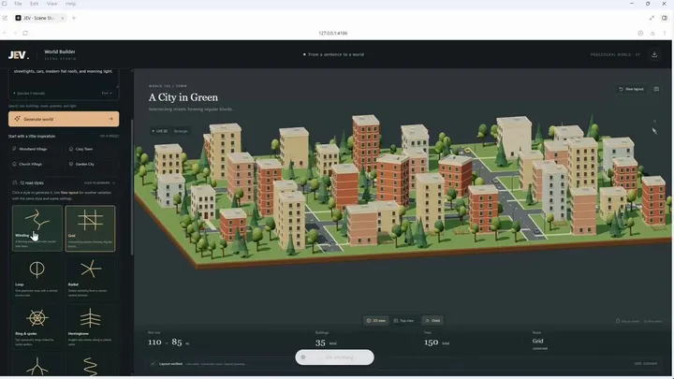Click the browser forward arrow
674x379 pixels.
pos(15,33)
